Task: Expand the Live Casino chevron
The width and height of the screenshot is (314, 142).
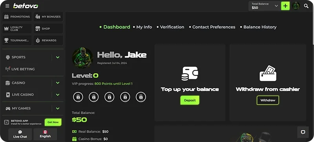Action: pyautogui.click(x=58, y=95)
